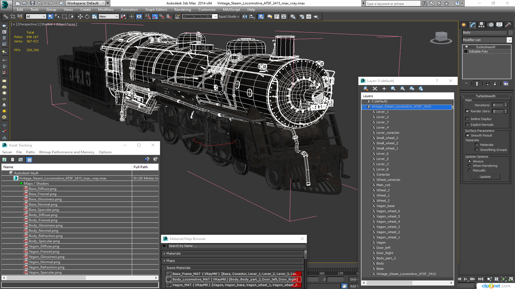The height and width of the screenshot is (289, 515).
Task: Click Pin Stack icon under the modifier stack
Action: coord(466,84)
